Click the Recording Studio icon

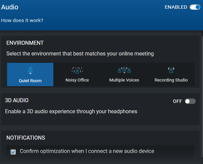[x=171, y=70]
